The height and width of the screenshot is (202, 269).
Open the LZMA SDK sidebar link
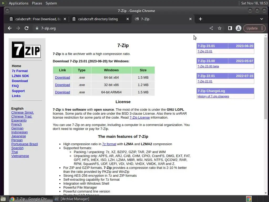20,76
